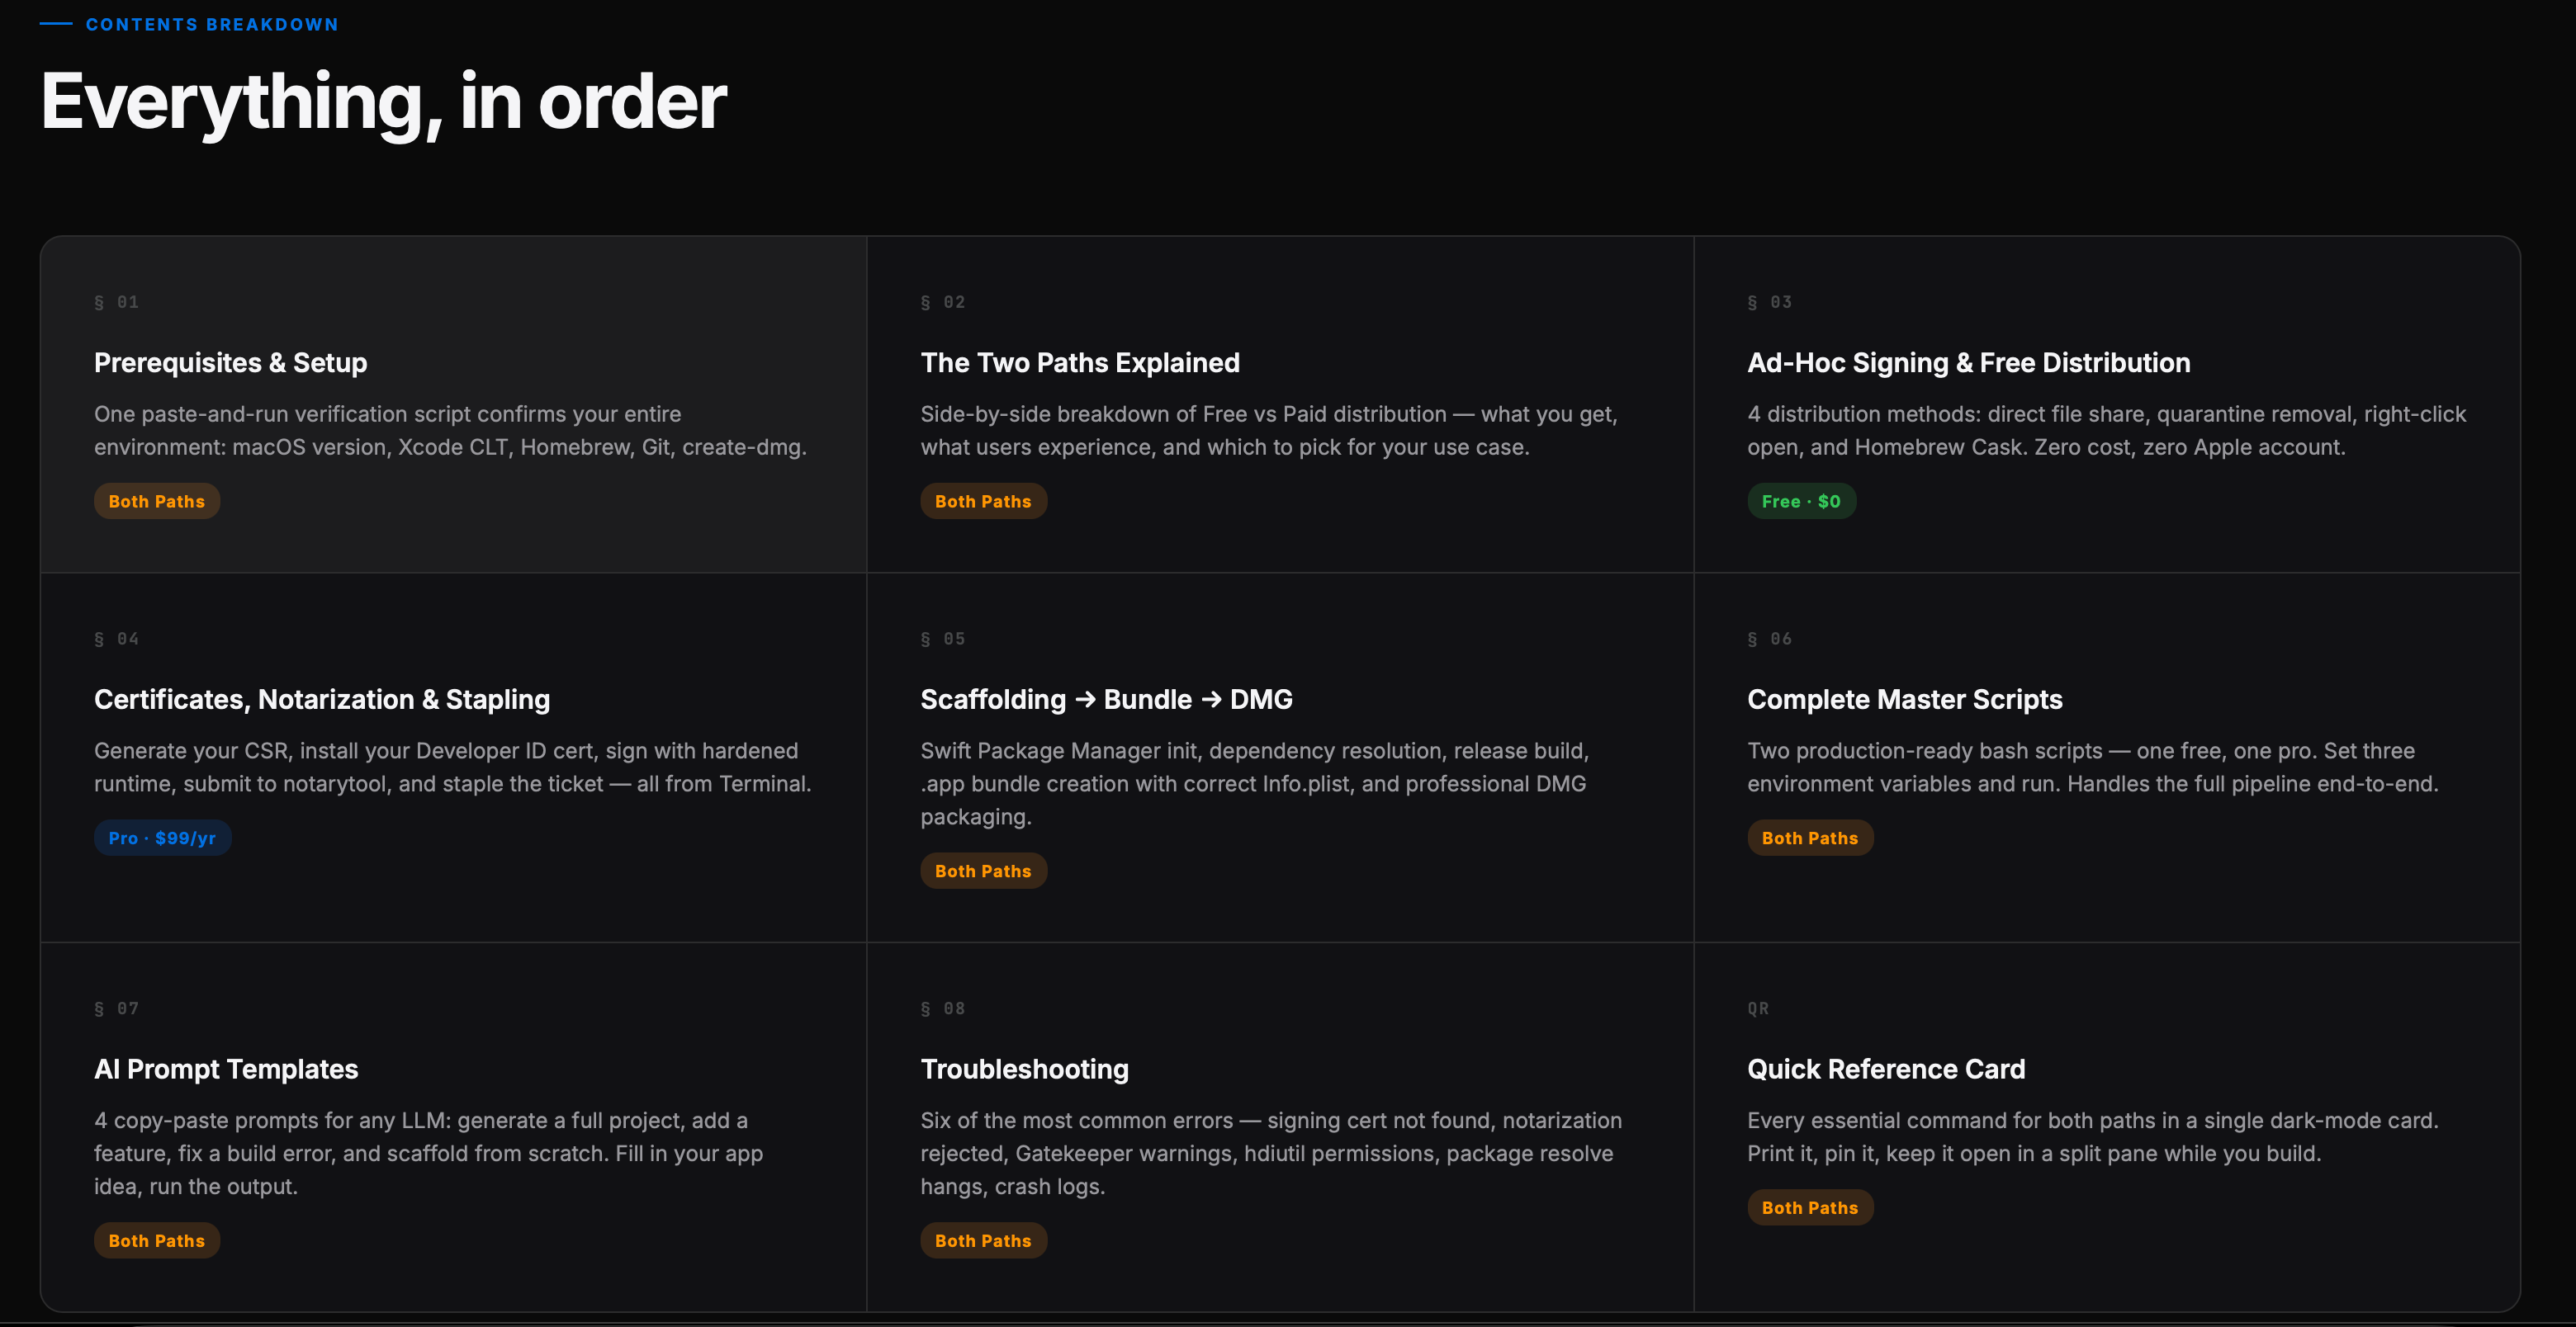Viewport: 2576px width, 1327px height.
Task: Select the Troubleshooting card title
Action: (1024, 1070)
